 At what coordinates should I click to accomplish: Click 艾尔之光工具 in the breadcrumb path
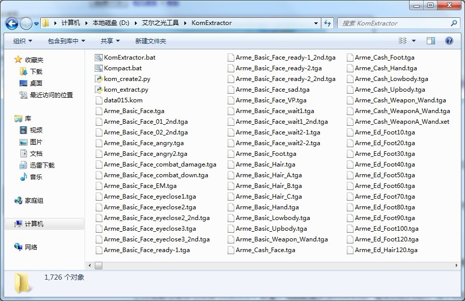point(159,23)
